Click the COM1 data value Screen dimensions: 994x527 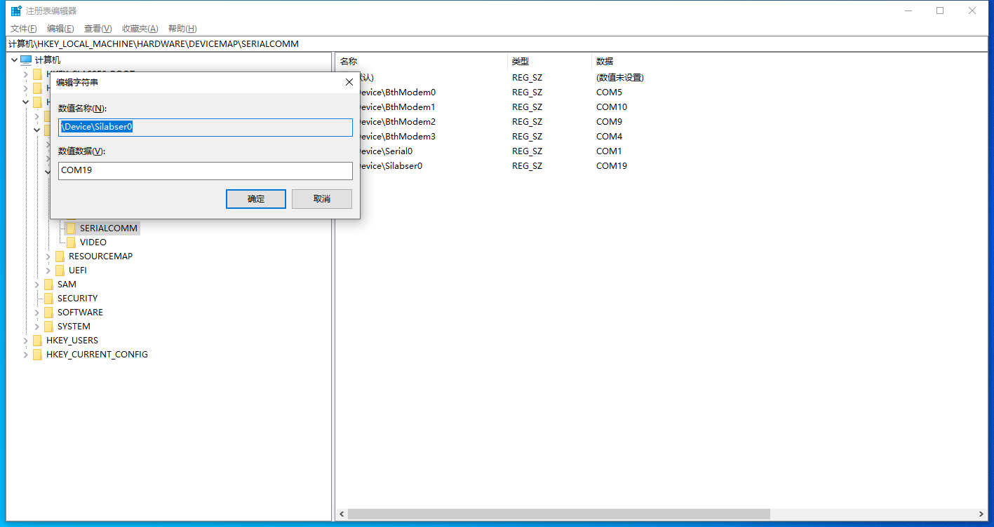[609, 151]
